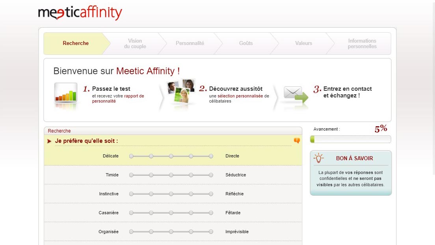The image size is (435, 245).
Task: Choose the middle point on Organisée–Imprévisible scale
Action: click(x=171, y=232)
